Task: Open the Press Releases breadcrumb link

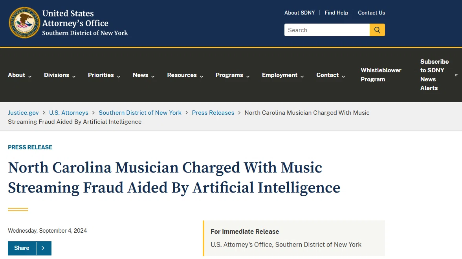Action: point(213,112)
